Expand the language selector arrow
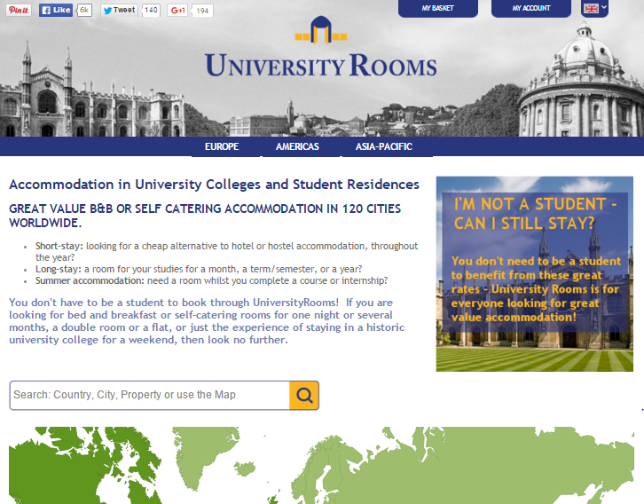This screenshot has height=504, width=644. click(x=604, y=8)
